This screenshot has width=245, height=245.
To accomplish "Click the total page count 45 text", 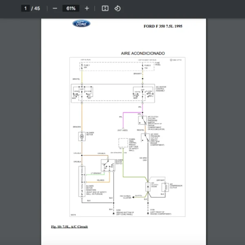I will [37, 8].
